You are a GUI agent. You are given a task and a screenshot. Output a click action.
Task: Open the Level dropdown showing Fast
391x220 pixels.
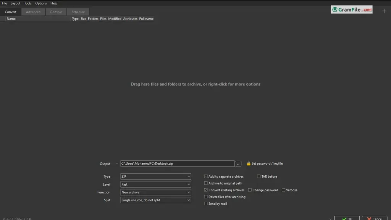click(x=156, y=184)
